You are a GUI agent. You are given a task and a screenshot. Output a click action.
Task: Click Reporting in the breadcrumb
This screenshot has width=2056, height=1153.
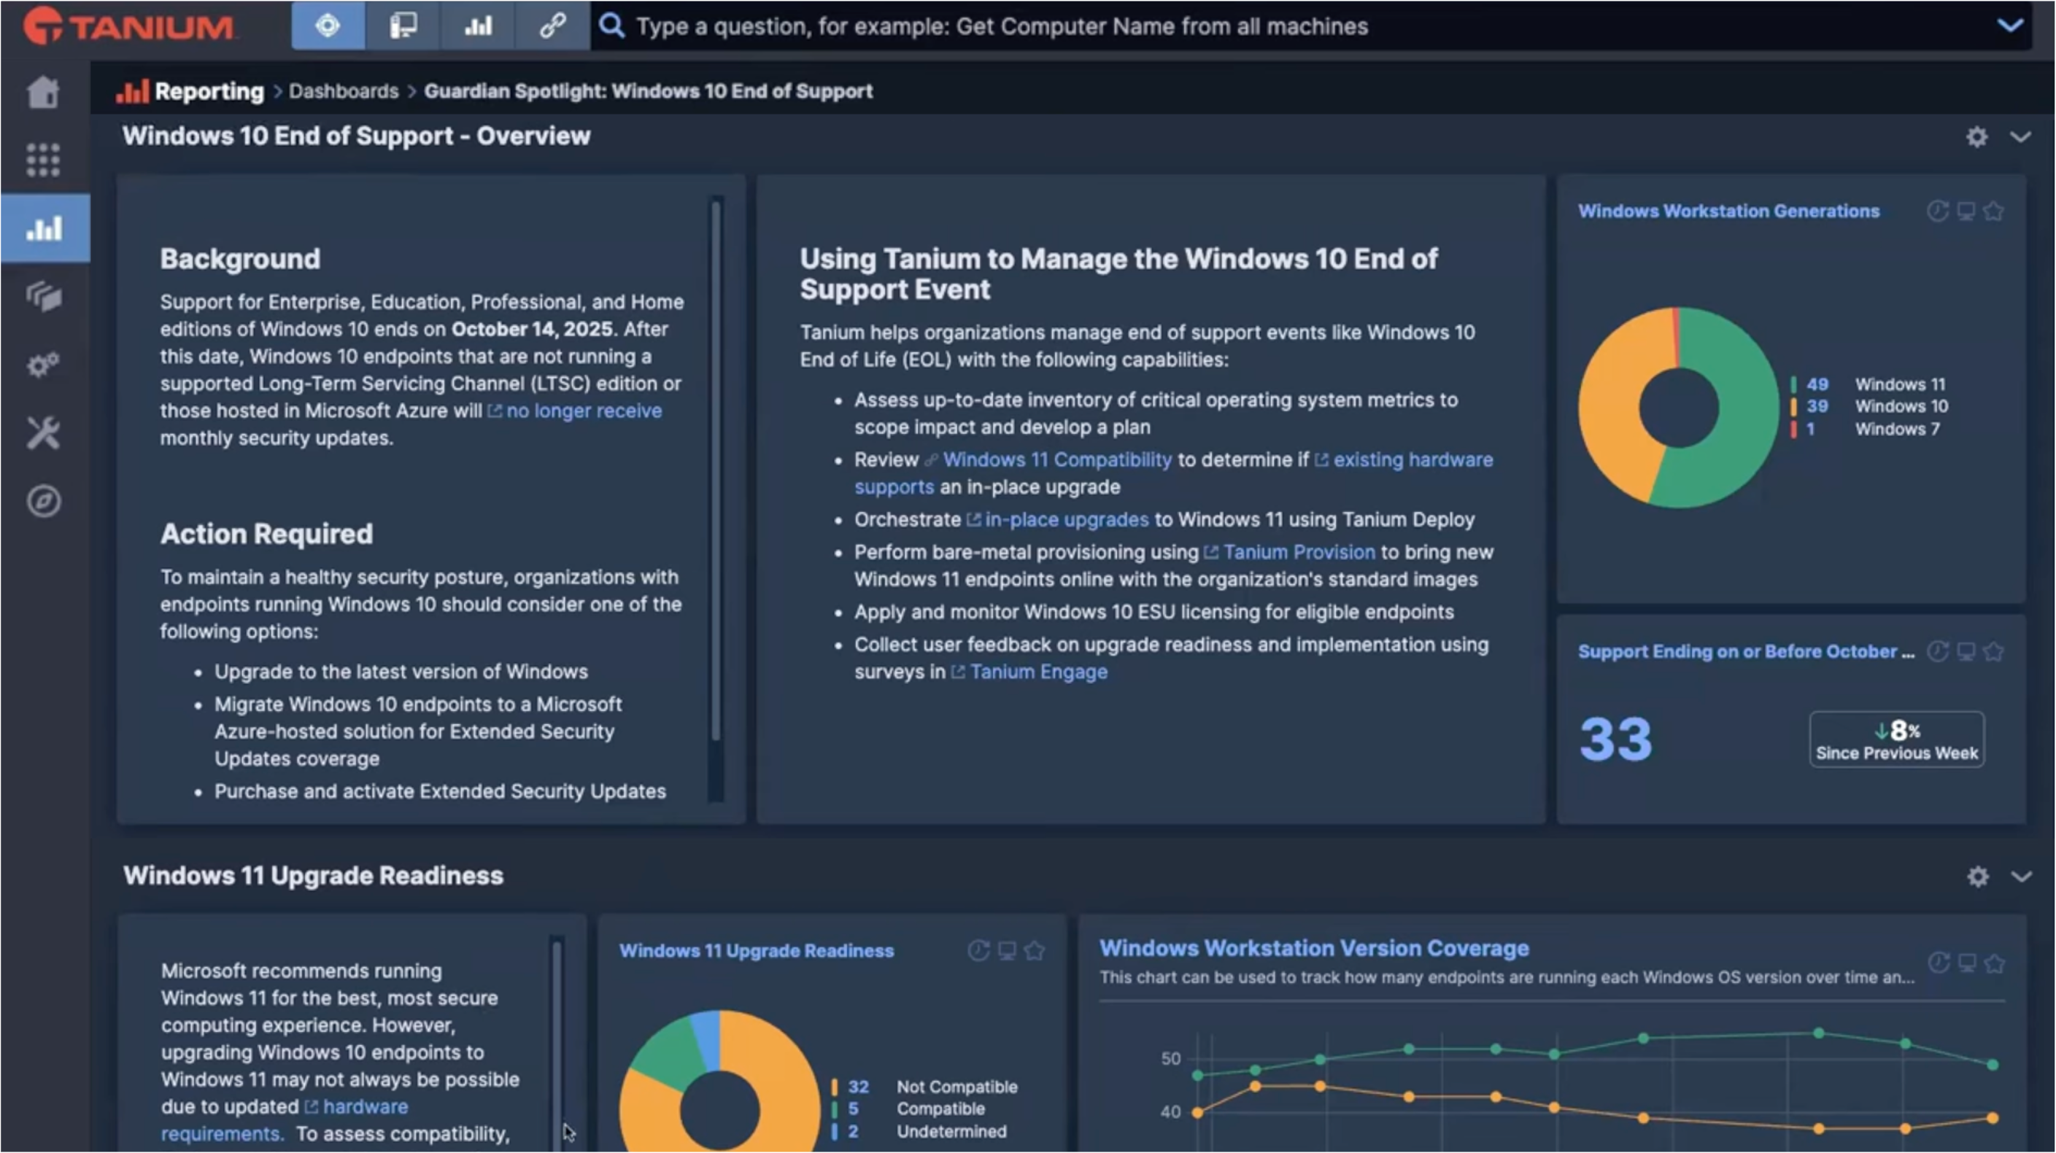click(209, 92)
